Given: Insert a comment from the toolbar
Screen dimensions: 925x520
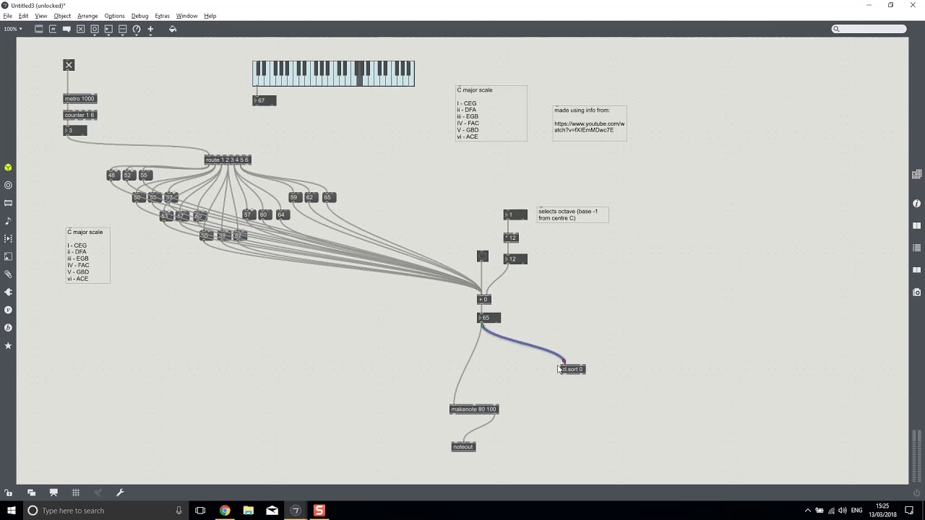Looking at the screenshot, I should coord(66,29).
